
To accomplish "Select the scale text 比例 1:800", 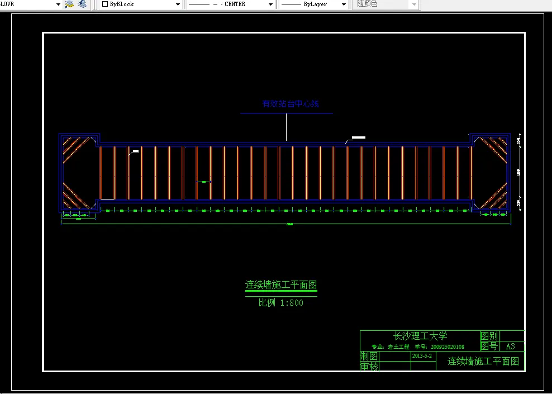I will 280,303.
